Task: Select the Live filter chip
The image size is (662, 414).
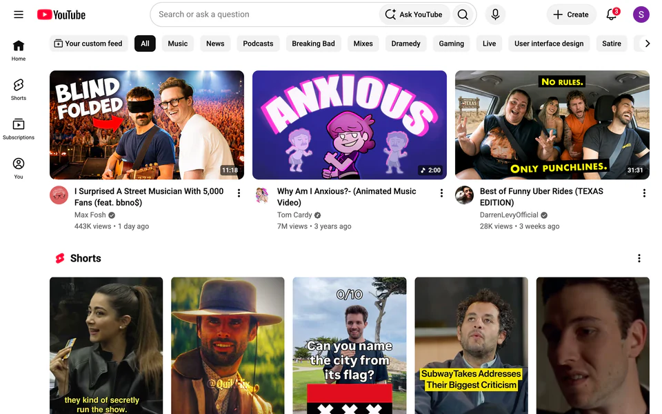Action: point(490,43)
